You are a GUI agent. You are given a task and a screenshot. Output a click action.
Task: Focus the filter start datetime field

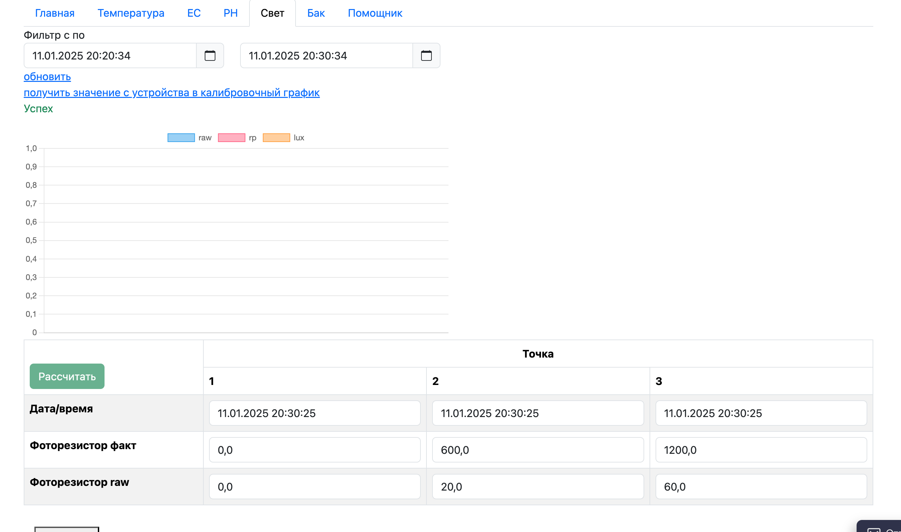click(x=110, y=55)
